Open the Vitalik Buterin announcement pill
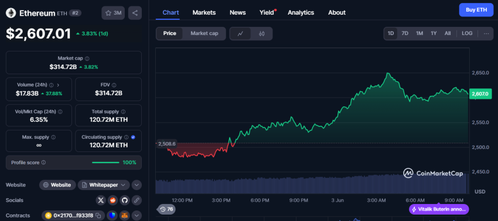 (439, 209)
